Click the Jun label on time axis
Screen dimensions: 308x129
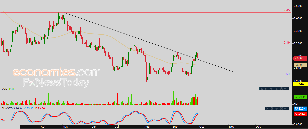94,127
